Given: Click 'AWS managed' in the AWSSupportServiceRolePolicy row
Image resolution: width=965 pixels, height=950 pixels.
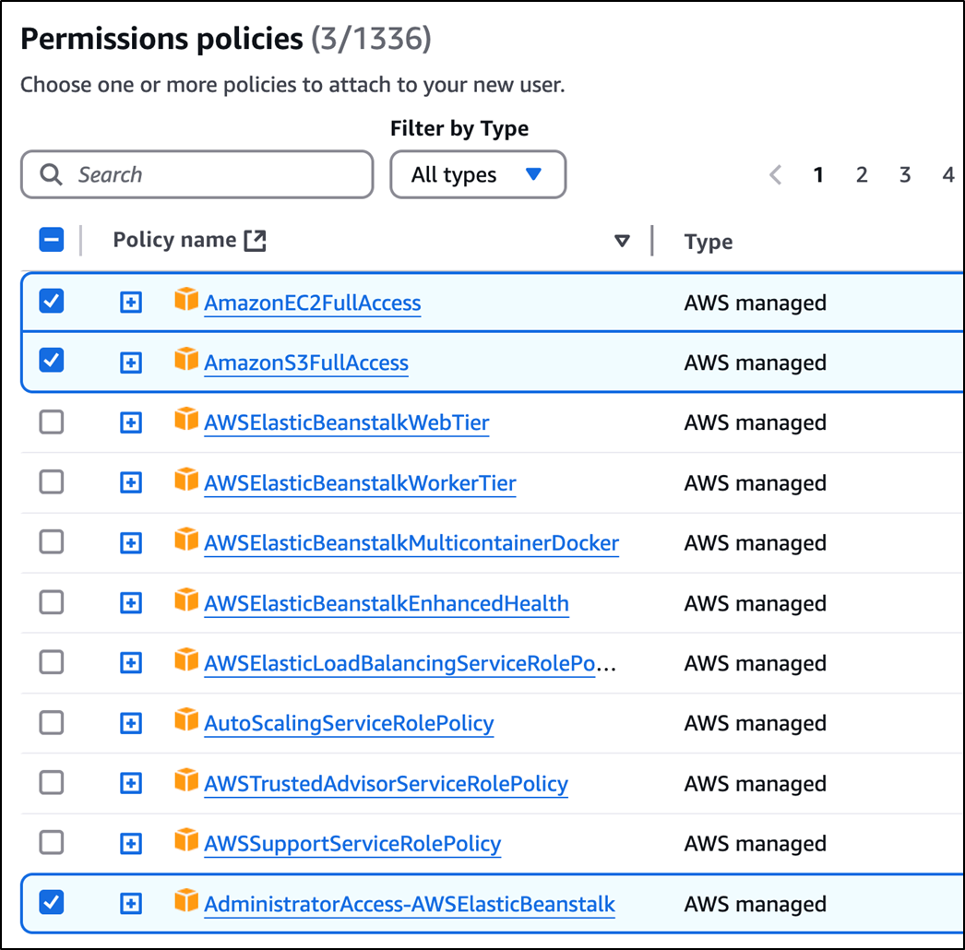Looking at the screenshot, I should click(756, 844).
